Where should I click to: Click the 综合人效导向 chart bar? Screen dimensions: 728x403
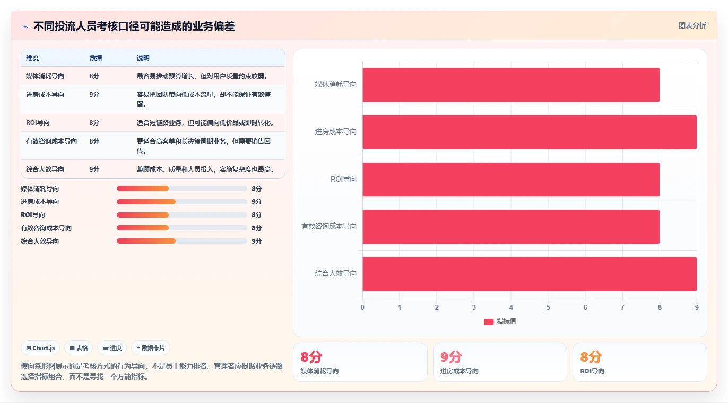tap(530, 274)
